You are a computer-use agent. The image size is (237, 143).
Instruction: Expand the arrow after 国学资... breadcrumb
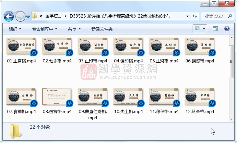[65, 16]
